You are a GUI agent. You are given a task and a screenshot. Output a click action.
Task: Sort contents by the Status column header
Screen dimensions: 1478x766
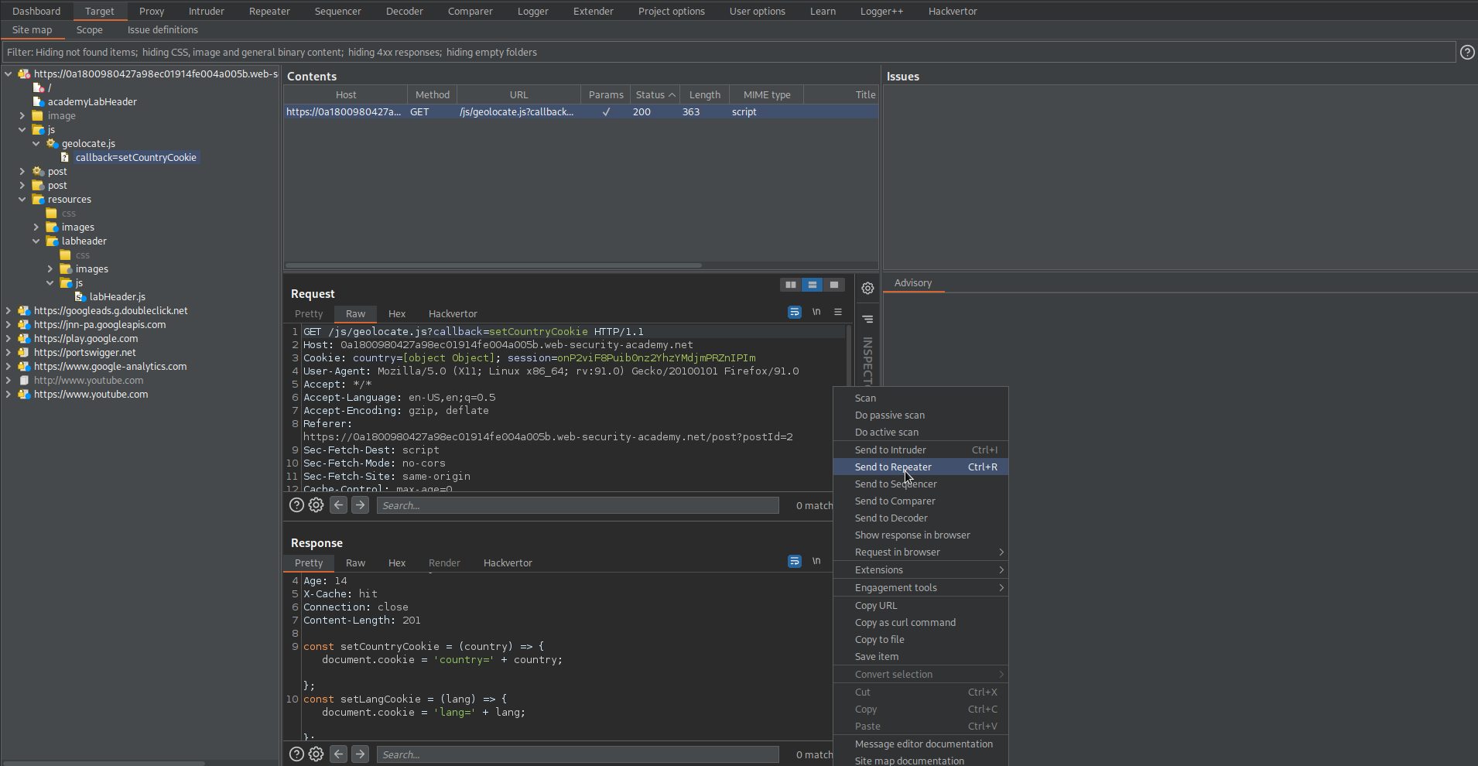655,94
